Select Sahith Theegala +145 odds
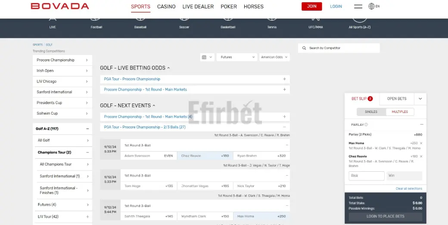The image size is (448, 225). tap(149, 216)
